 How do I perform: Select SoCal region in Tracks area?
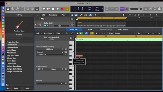[101, 24]
